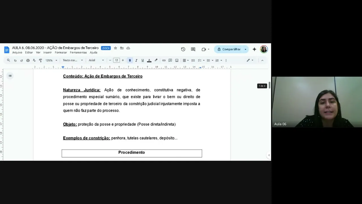Collapse the toolbar menus with chevron
The image size is (362, 204).
click(x=262, y=60)
